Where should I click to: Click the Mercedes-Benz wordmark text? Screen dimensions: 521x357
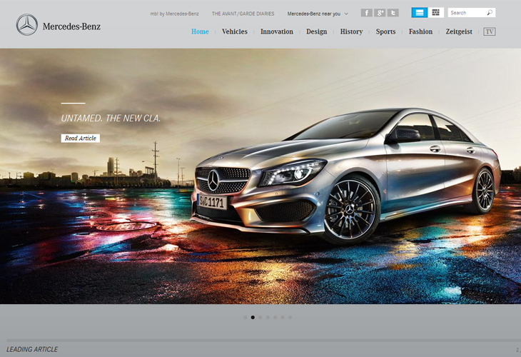coord(71,26)
